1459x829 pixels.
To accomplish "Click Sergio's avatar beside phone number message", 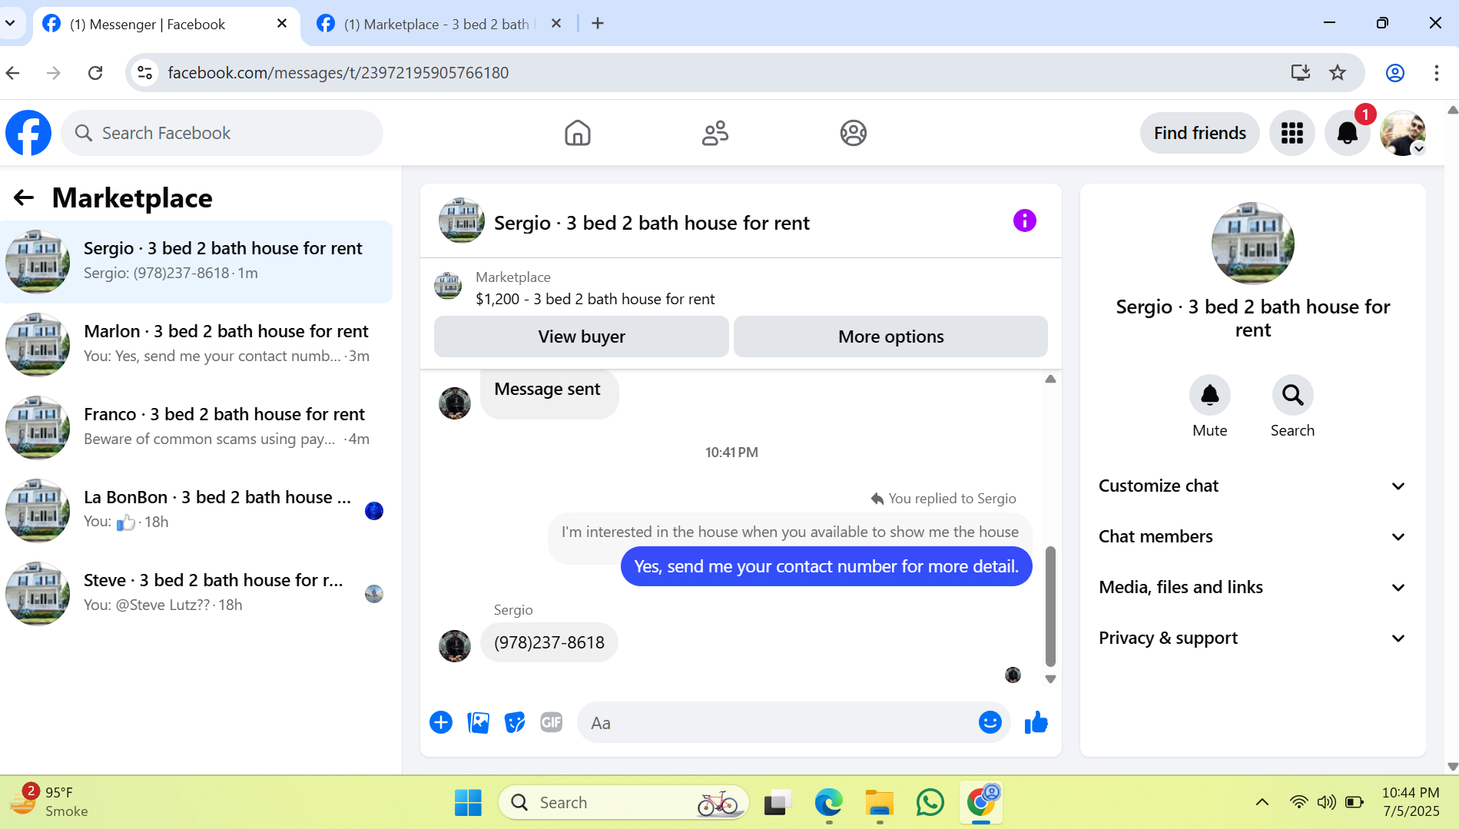I will (454, 646).
